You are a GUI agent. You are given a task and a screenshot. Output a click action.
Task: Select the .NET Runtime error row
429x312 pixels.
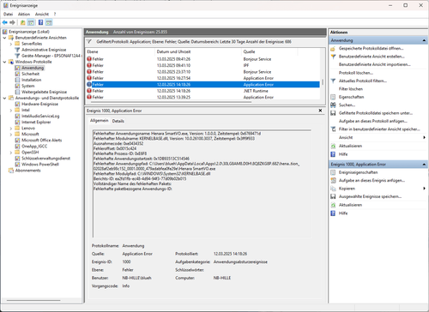point(203,91)
